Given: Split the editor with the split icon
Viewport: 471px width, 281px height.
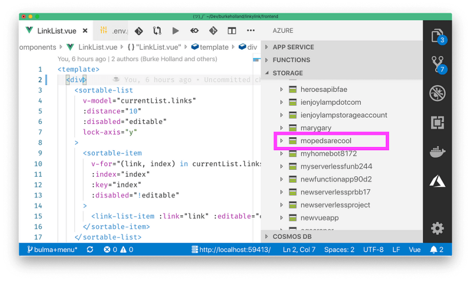Looking at the screenshot, I should click(x=232, y=30).
